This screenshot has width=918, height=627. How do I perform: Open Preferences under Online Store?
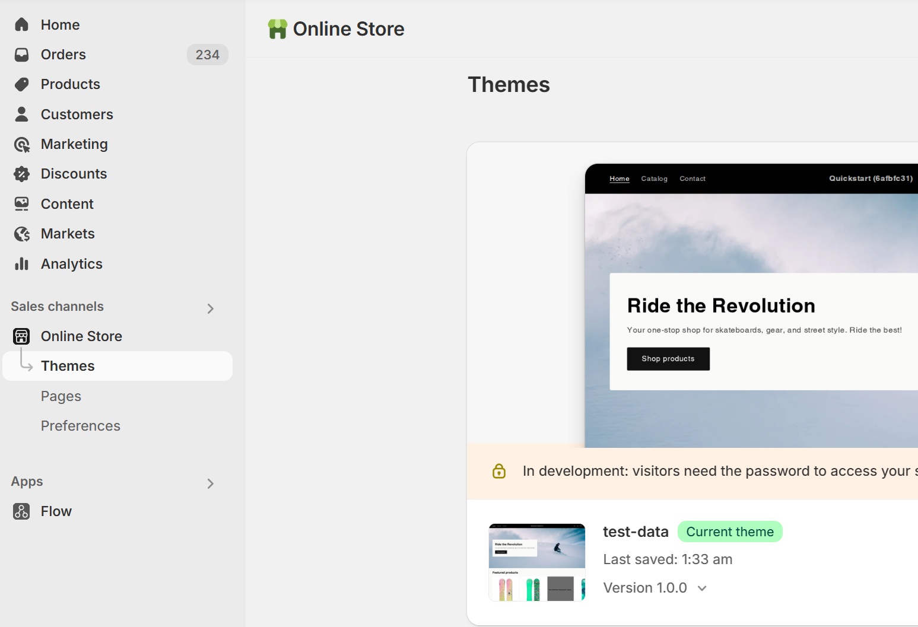click(x=81, y=426)
